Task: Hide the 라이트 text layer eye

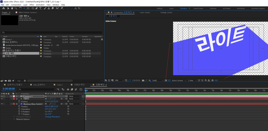Action: click(2, 99)
